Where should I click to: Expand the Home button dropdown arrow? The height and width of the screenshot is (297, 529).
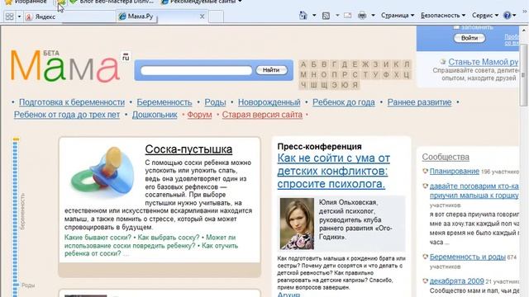(x=314, y=16)
